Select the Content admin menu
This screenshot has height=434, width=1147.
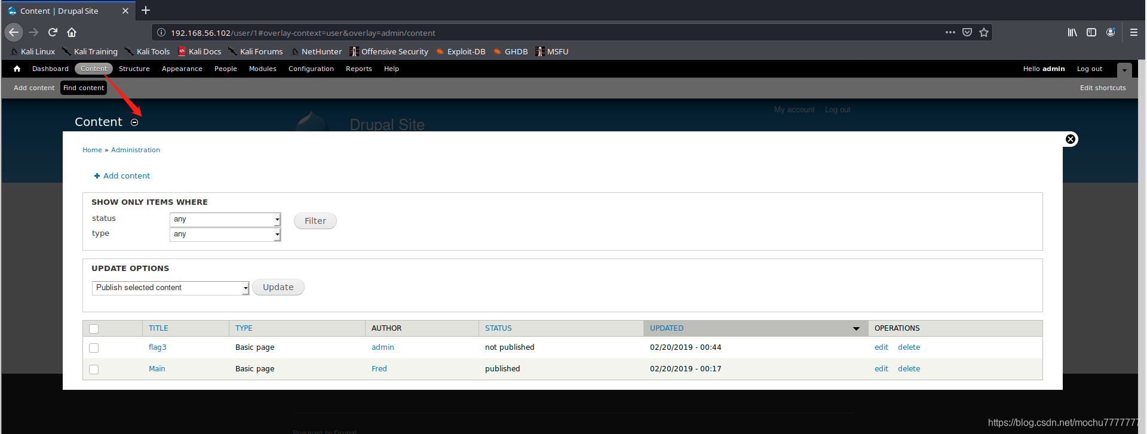click(94, 69)
